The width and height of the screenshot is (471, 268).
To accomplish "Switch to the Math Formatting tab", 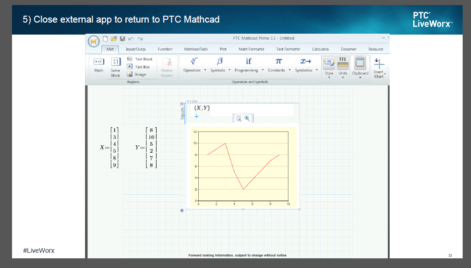I will (x=251, y=49).
